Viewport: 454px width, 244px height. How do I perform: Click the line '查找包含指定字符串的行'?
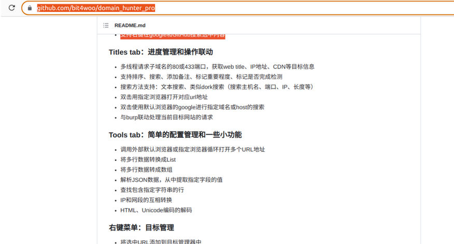point(152,190)
